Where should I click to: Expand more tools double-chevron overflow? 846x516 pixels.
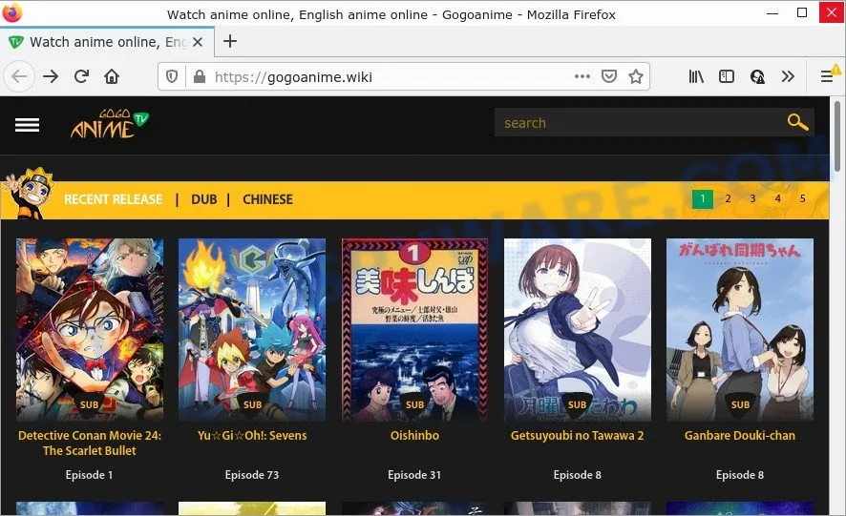coord(788,76)
